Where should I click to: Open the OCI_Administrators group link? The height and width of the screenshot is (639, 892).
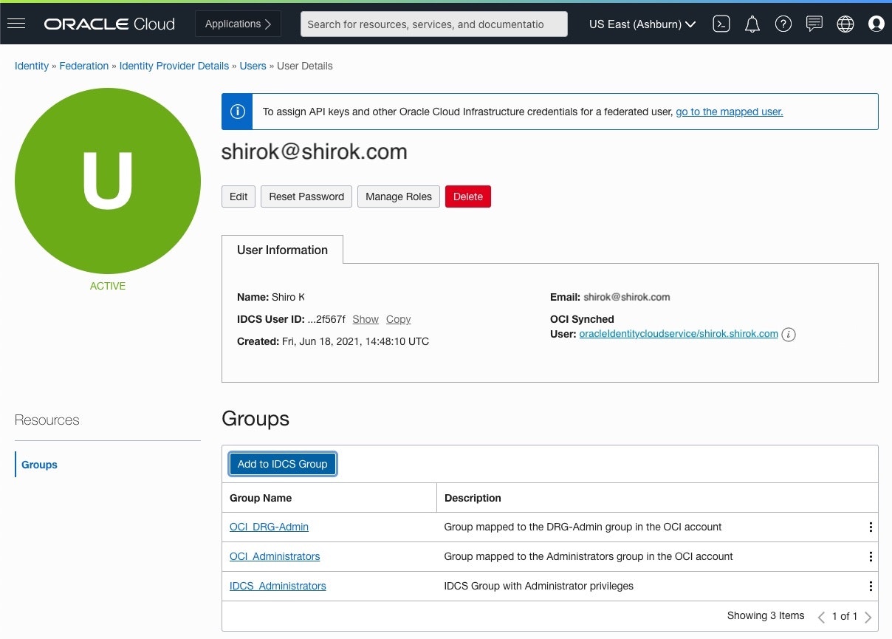coord(275,556)
